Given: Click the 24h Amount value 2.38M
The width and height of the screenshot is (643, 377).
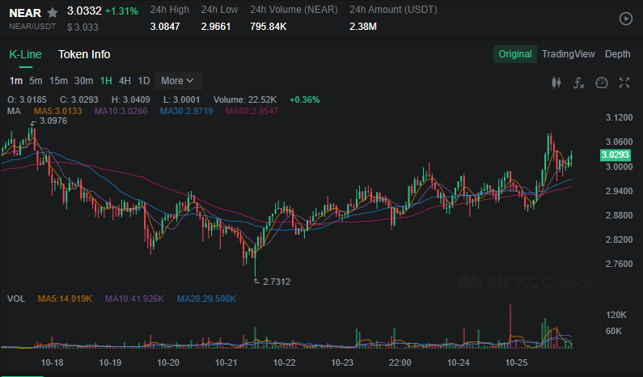Looking at the screenshot, I should tap(363, 27).
